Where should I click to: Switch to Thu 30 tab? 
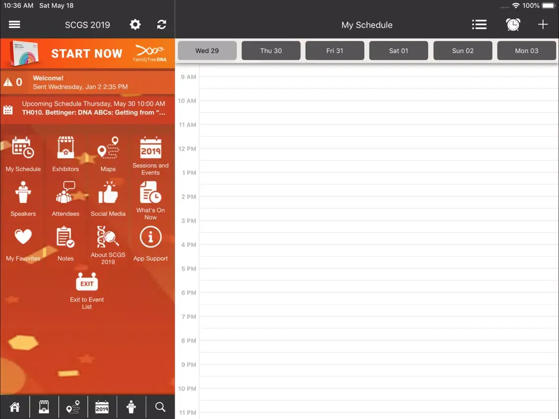tap(271, 51)
